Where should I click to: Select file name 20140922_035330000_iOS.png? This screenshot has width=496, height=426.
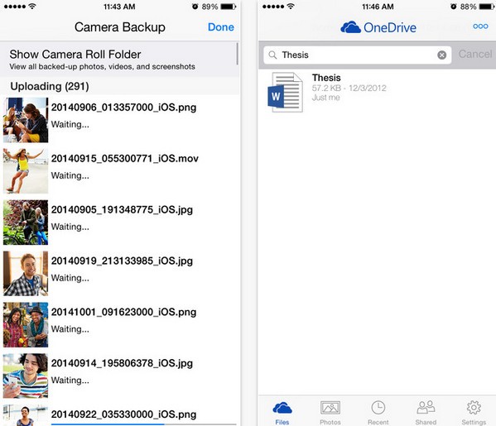click(123, 414)
